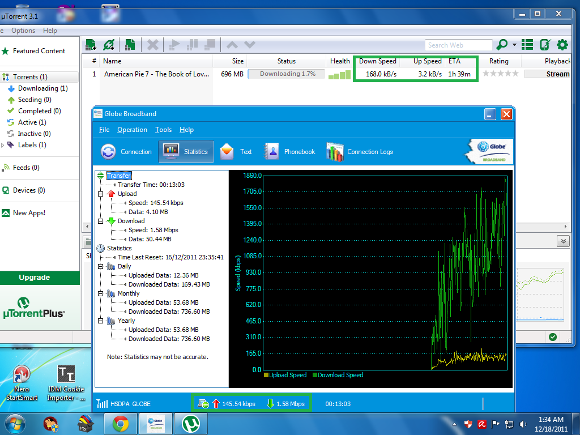Open Feeds (0) in the sidebar
The image size is (580, 435).
pyautogui.click(x=26, y=168)
